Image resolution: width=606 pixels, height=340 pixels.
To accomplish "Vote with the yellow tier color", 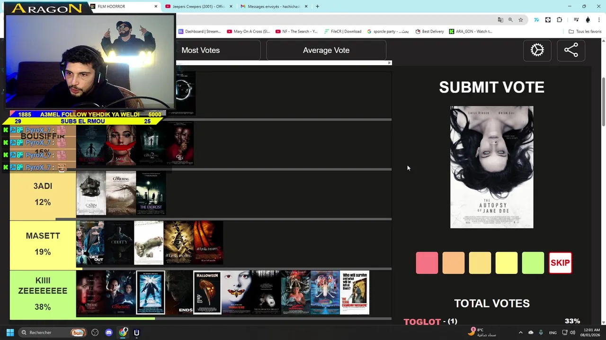I will coord(507,263).
